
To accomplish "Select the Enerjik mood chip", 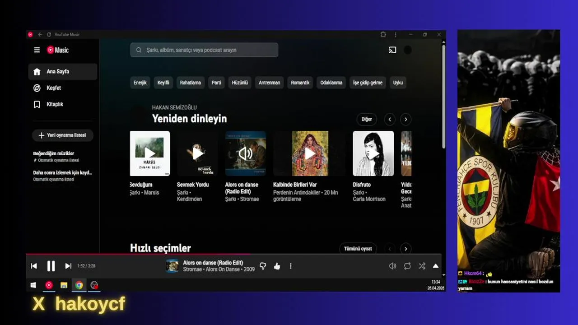I will [140, 83].
